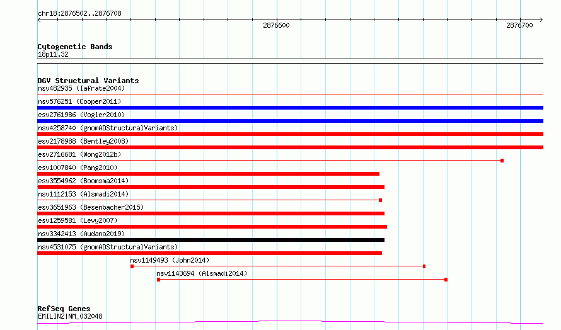Click the red esv2178988 variant bar
Image resolution: width=561 pixels, height=330 pixels.
pyautogui.click(x=290, y=147)
